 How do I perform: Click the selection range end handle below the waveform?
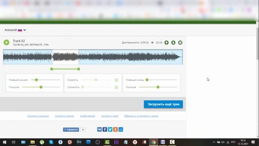point(79,69)
